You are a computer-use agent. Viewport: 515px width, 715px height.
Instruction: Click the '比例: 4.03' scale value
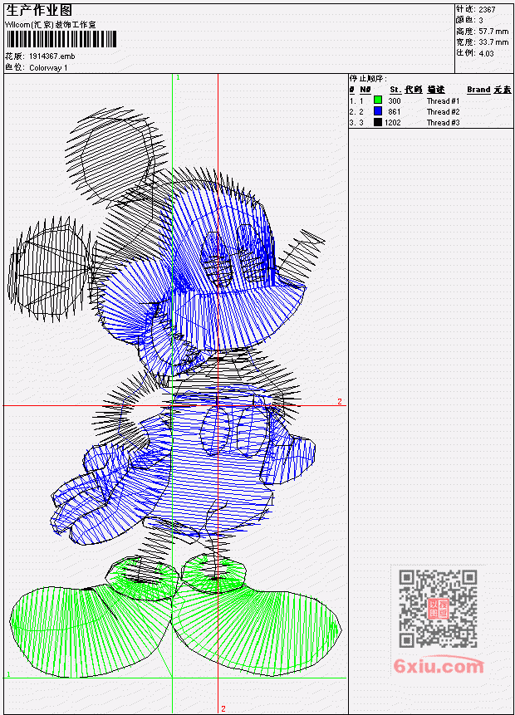tap(475, 53)
